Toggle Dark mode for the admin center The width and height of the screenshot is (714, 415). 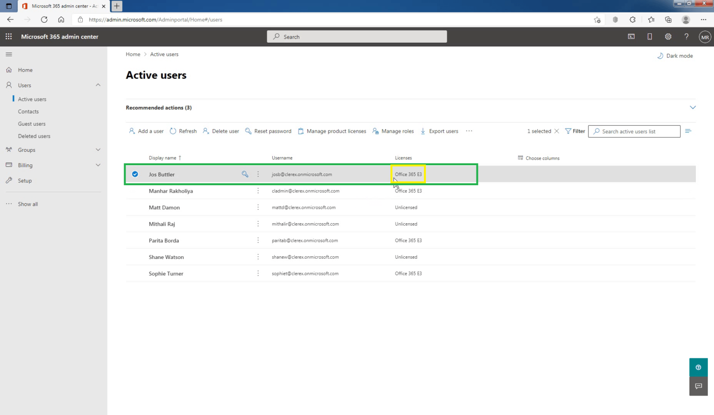tap(675, 55)
